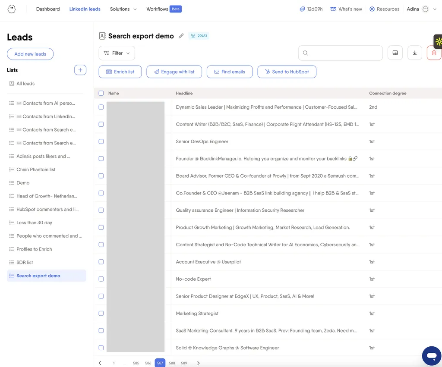The width and height of the screenshot is (442, 367).
Task: Click the Phantombuster ghost logo
Action: pyautogui.click(x=12, y=9)
